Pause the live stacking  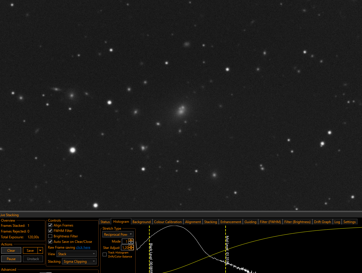click(x=11, y=259)
